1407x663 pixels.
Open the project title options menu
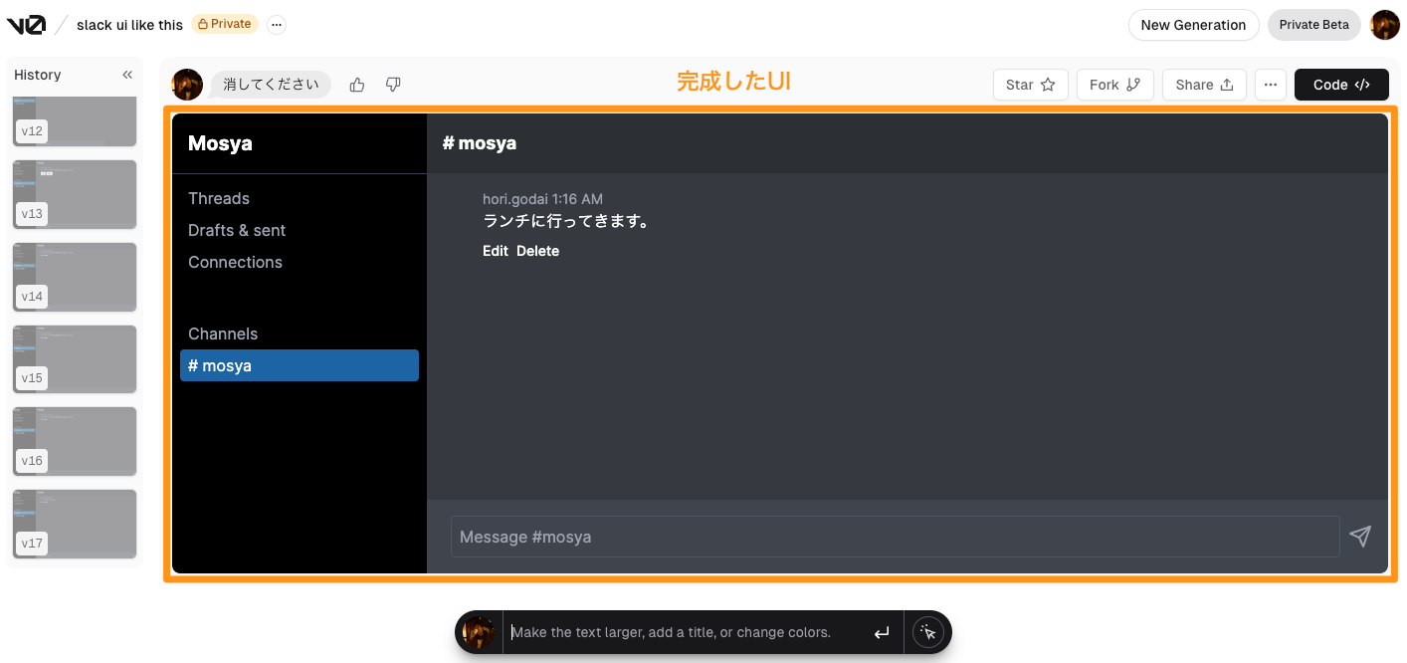(276, 25)
